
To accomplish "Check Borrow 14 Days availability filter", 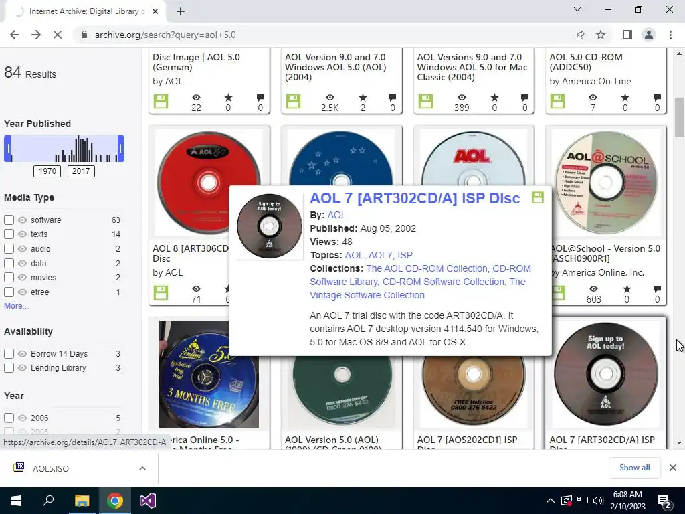I will [x=9, y=353].
